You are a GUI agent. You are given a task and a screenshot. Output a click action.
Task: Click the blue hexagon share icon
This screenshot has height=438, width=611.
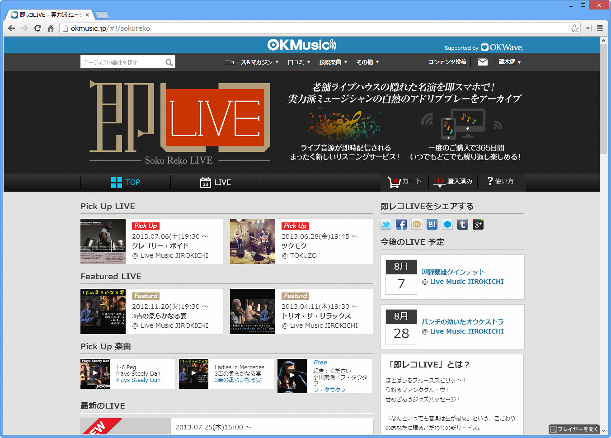pos(447,224)
